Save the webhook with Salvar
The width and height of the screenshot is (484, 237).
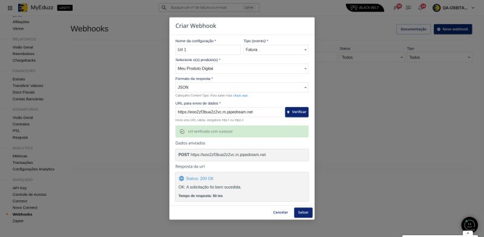[x=303, y=212]
